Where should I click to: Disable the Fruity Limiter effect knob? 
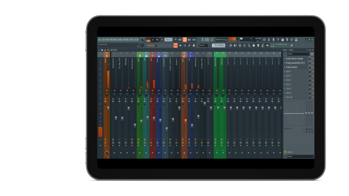point(310,67)
